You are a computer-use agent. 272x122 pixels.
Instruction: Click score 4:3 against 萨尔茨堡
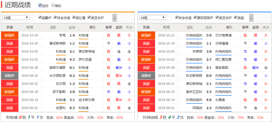72,60
